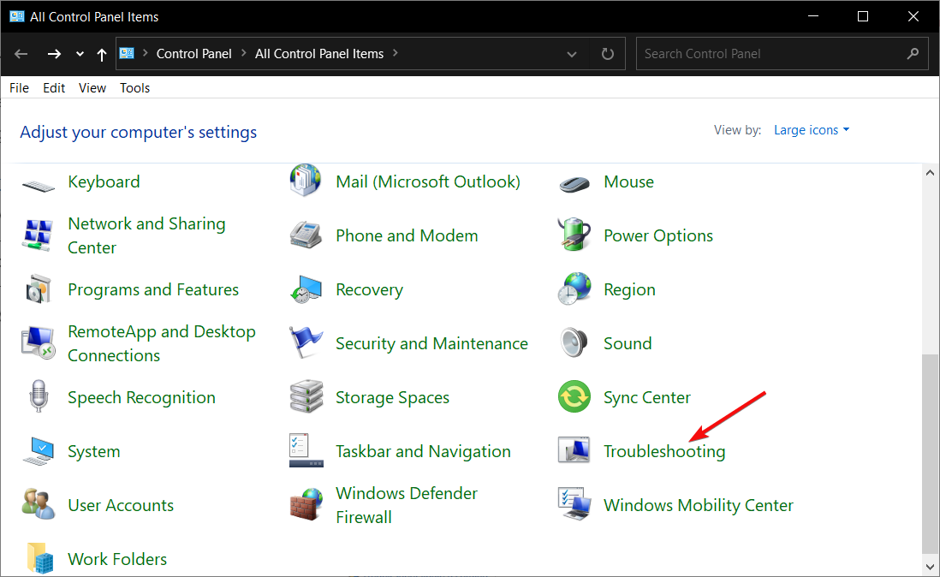940x577 pixels.
Task: Click the Programs and Features icon
Action: 39,288
